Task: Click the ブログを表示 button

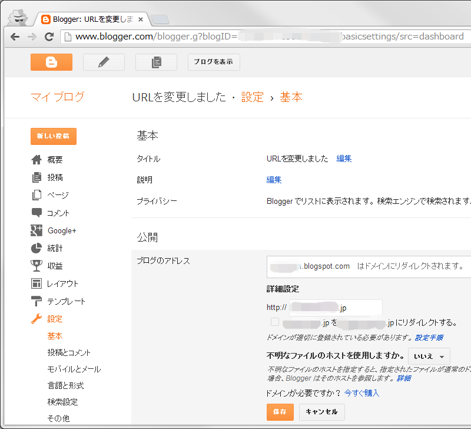Action: (214, 62)
